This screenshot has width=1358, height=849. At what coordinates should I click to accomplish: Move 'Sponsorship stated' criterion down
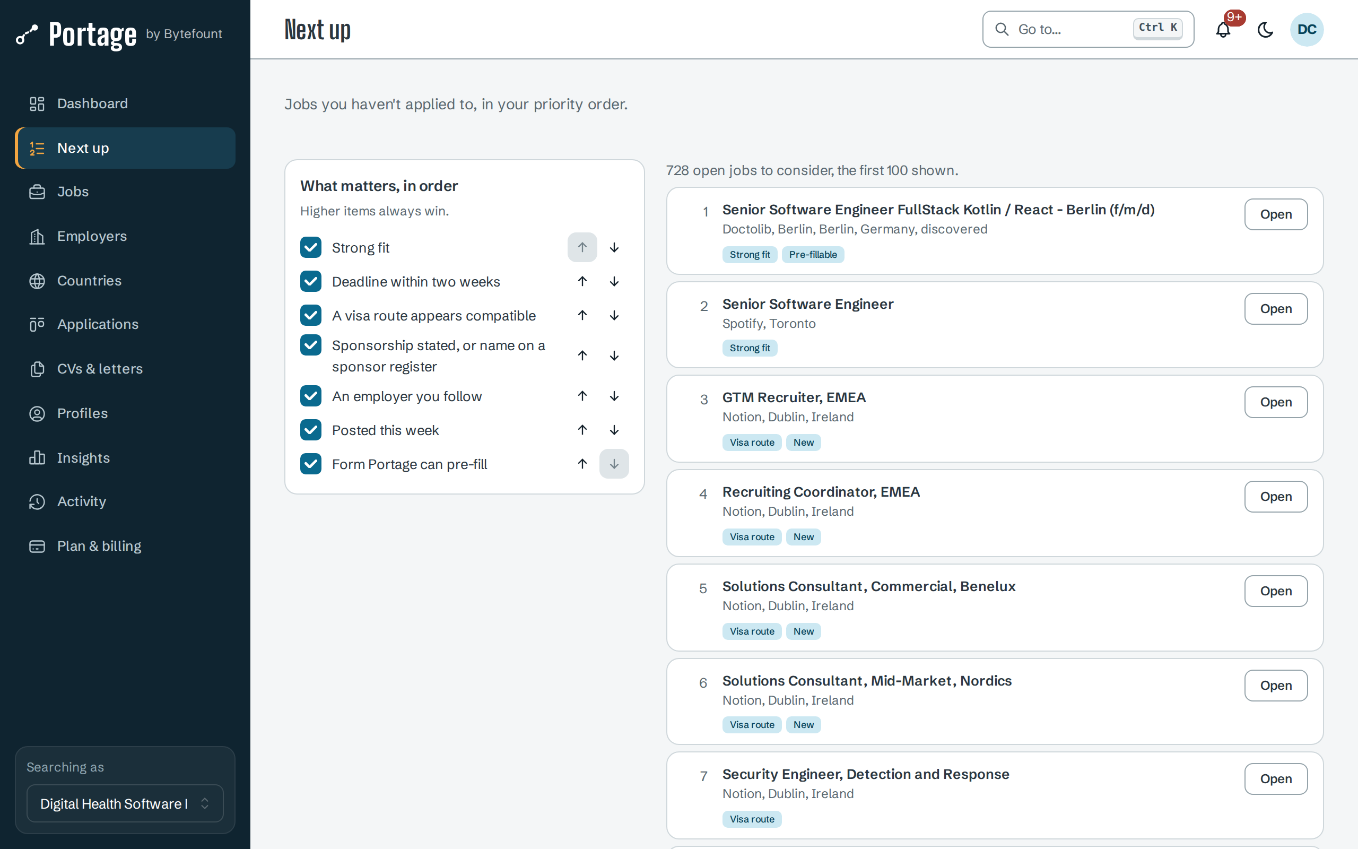(x=614, y=356)
